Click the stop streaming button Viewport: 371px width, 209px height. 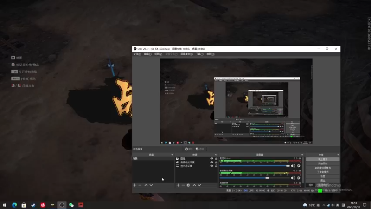pyautogui.click(x=323, y=159)
